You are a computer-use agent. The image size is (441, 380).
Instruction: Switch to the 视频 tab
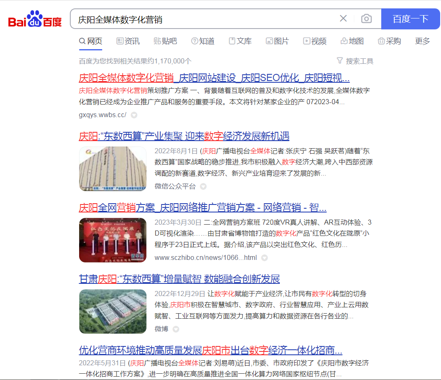315,41
